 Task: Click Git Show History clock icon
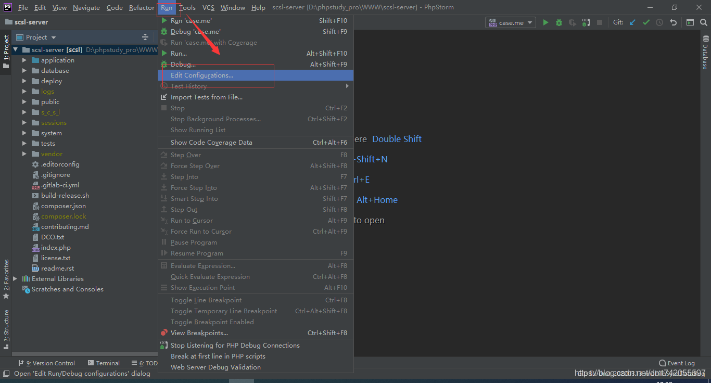tap(659, 22)
